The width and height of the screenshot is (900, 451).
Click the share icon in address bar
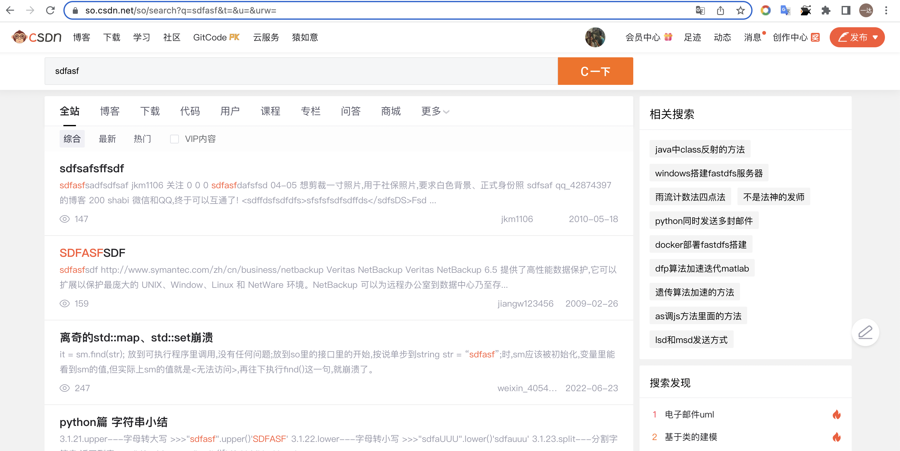click(x=721, y=10)
